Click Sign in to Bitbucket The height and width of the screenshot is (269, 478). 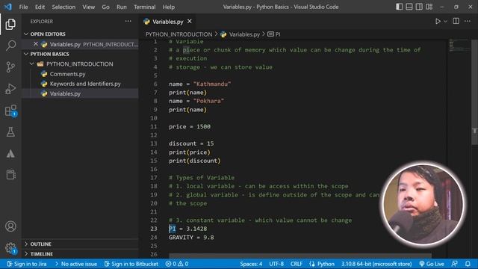131,264
